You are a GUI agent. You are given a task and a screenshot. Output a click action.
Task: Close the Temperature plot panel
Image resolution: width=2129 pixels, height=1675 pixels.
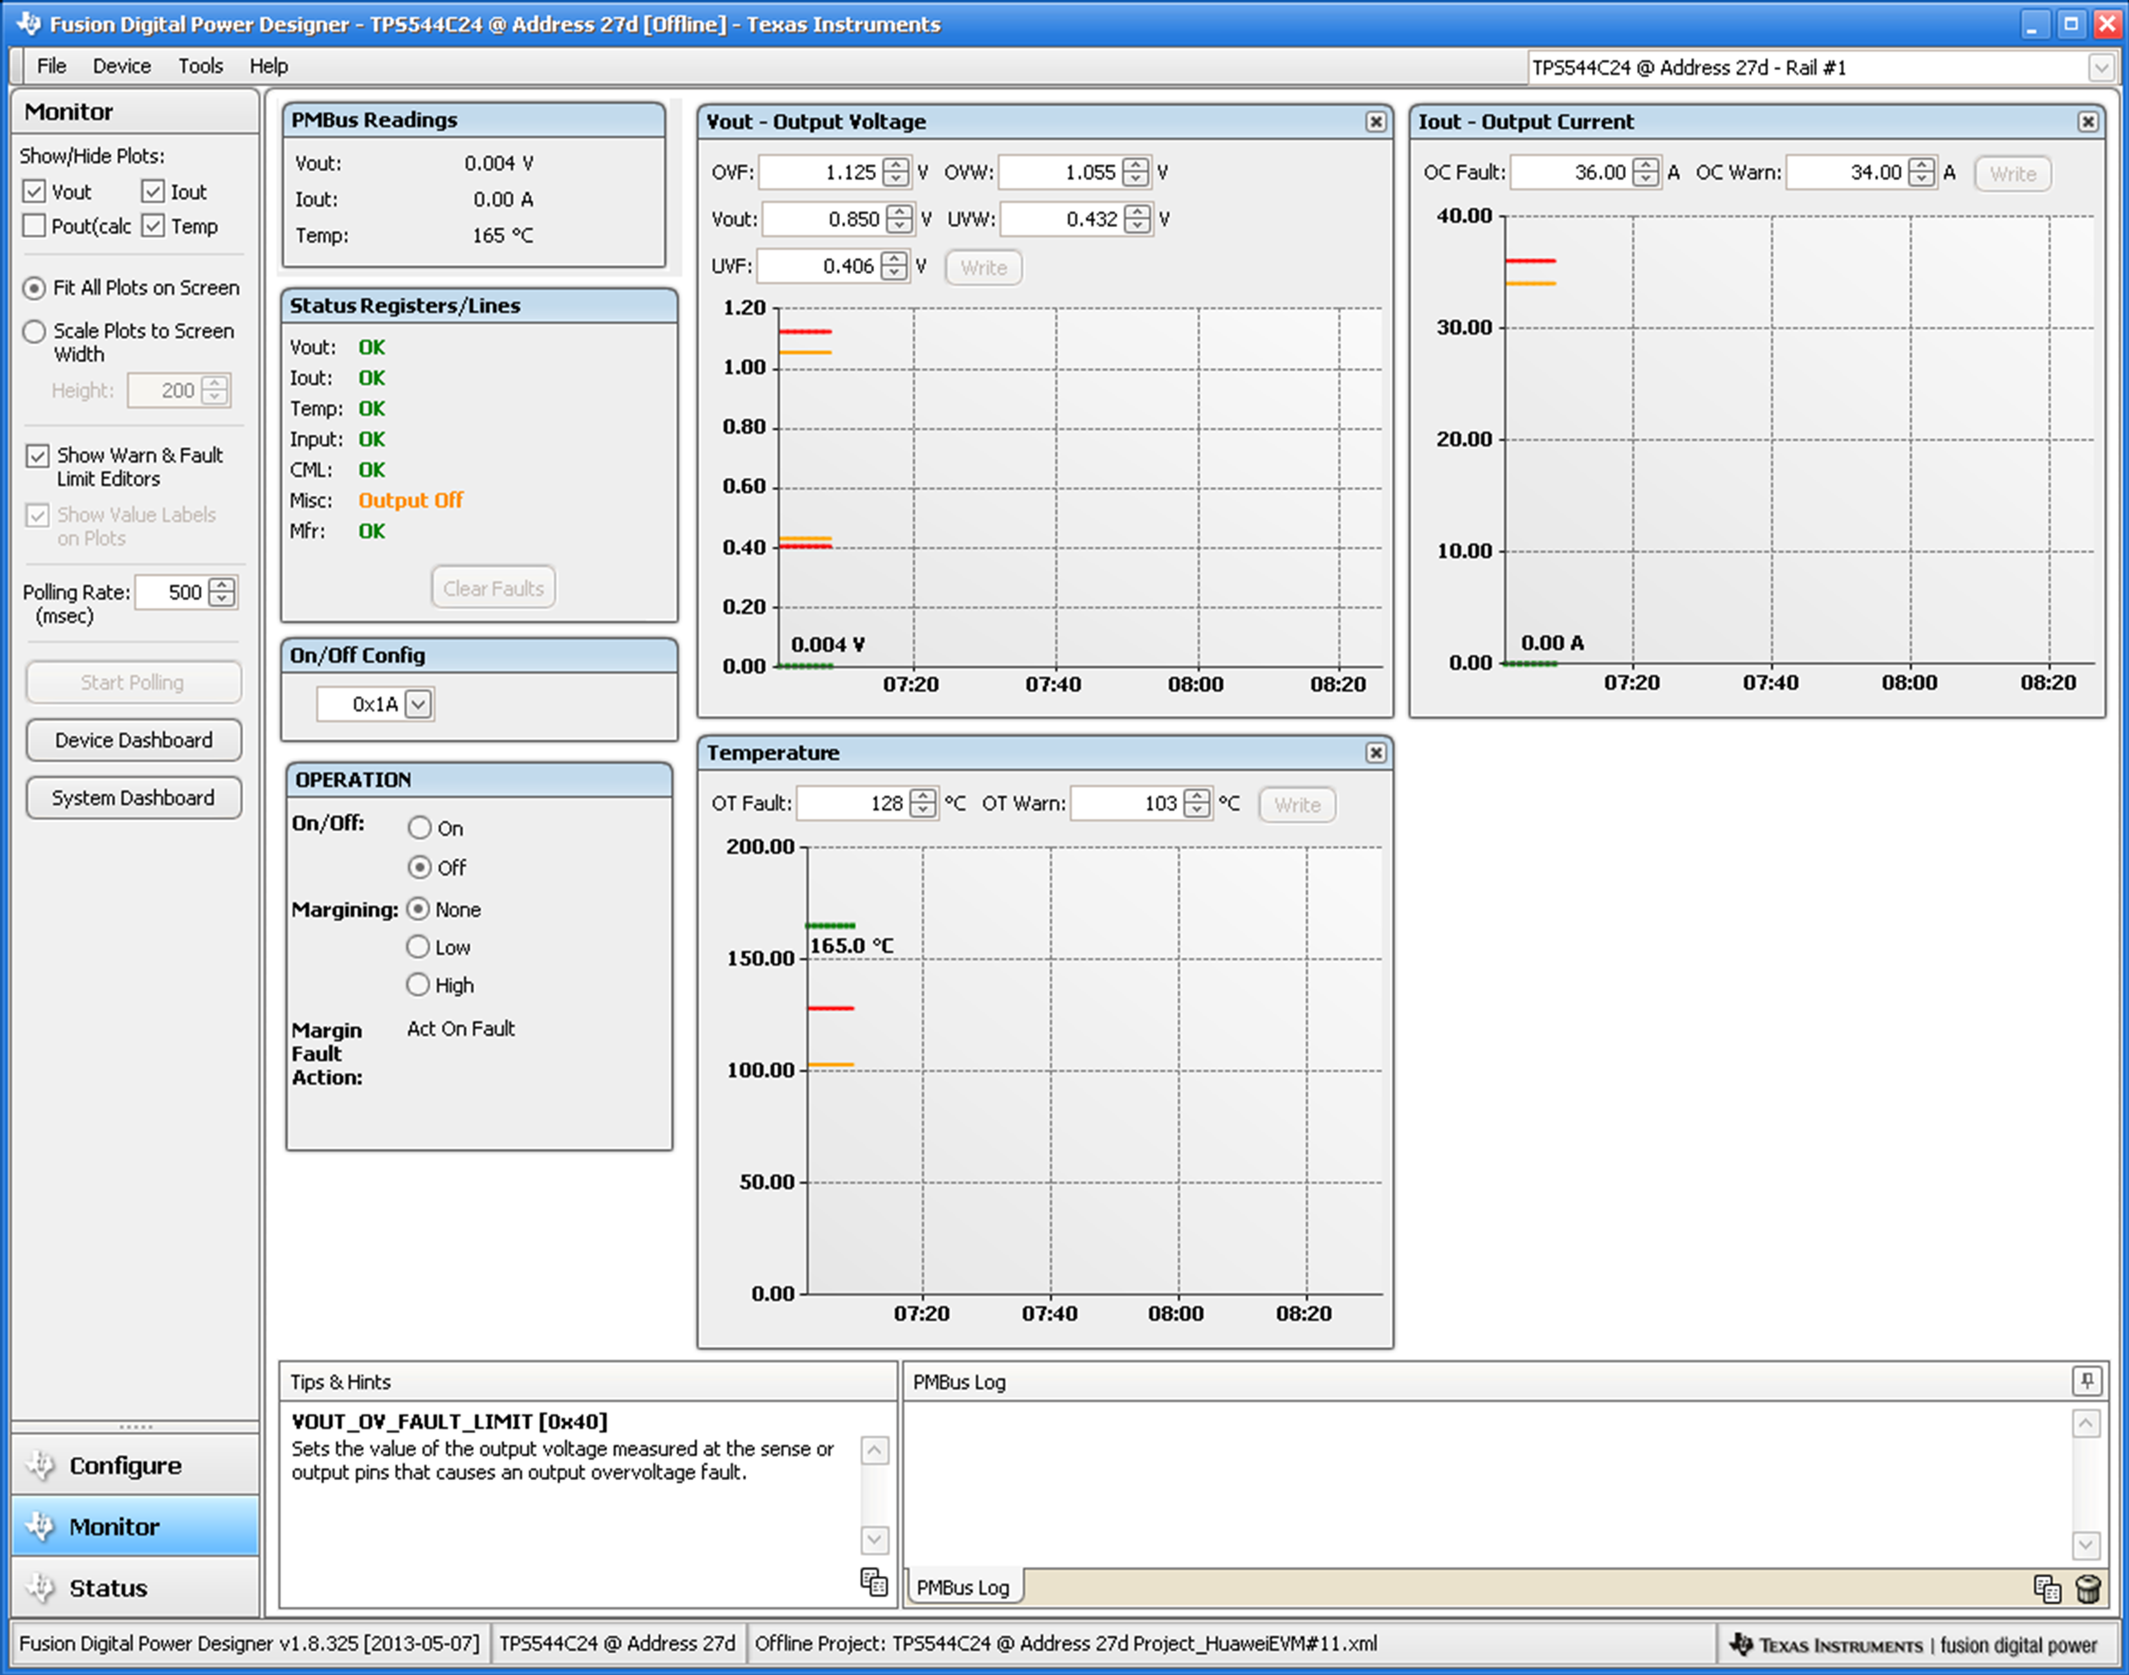pos(1375,752)
